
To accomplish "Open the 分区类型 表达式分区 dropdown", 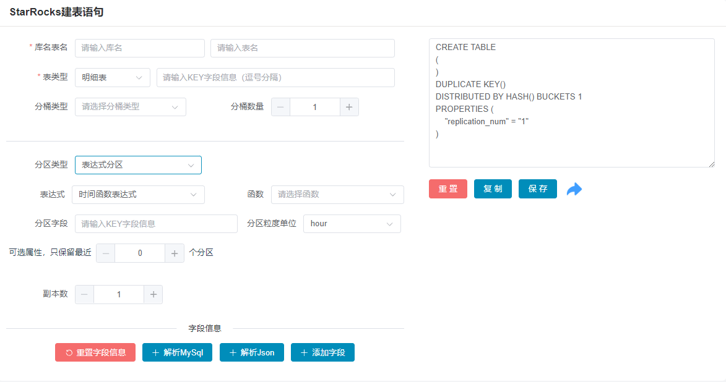I will coord(138,165).
